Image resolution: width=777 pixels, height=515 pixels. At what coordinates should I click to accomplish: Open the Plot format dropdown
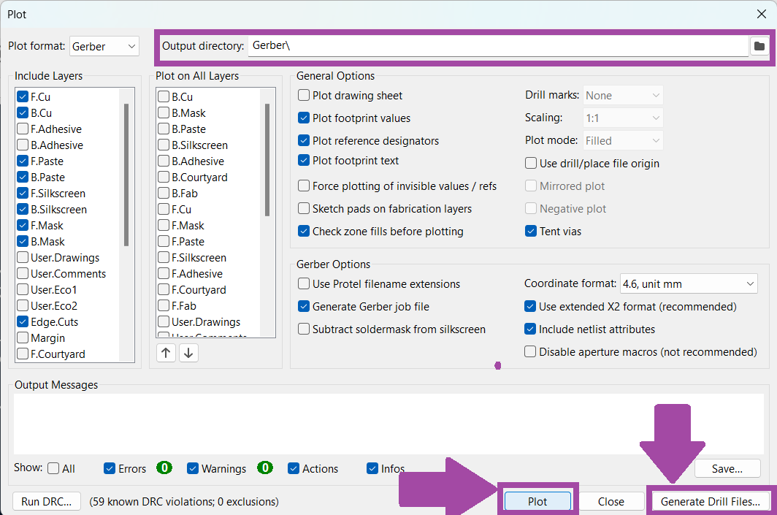tap(104, 46)
